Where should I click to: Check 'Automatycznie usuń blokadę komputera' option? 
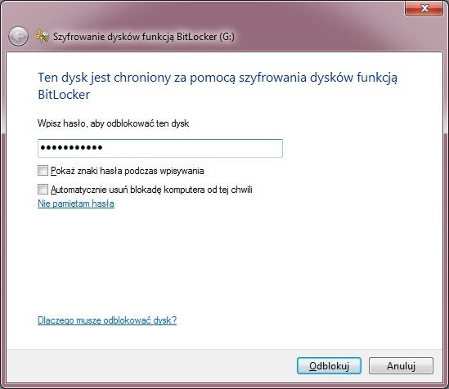coord(43,190)
